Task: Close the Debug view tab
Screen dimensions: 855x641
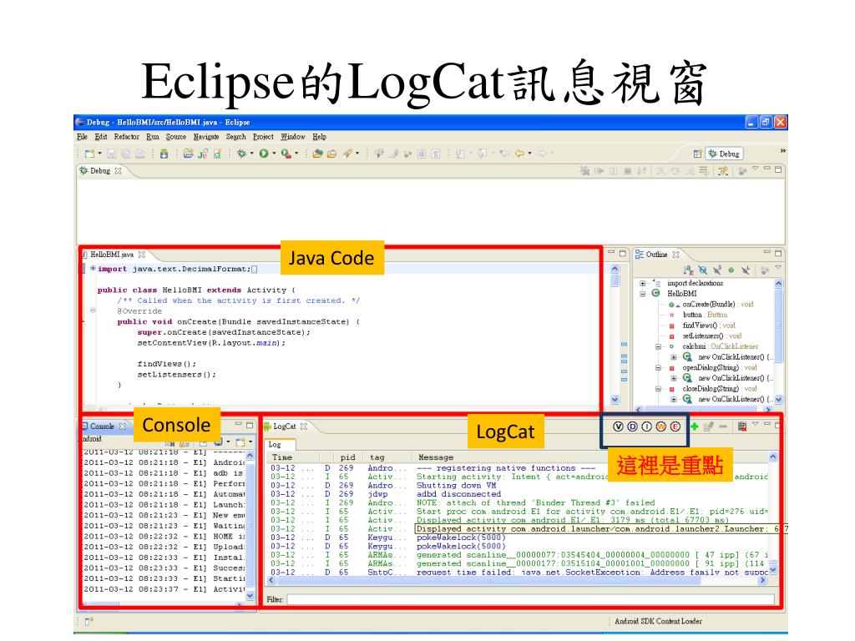Action: click(118, 170)
